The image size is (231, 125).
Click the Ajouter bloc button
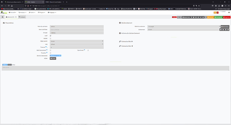coord(186,17)
